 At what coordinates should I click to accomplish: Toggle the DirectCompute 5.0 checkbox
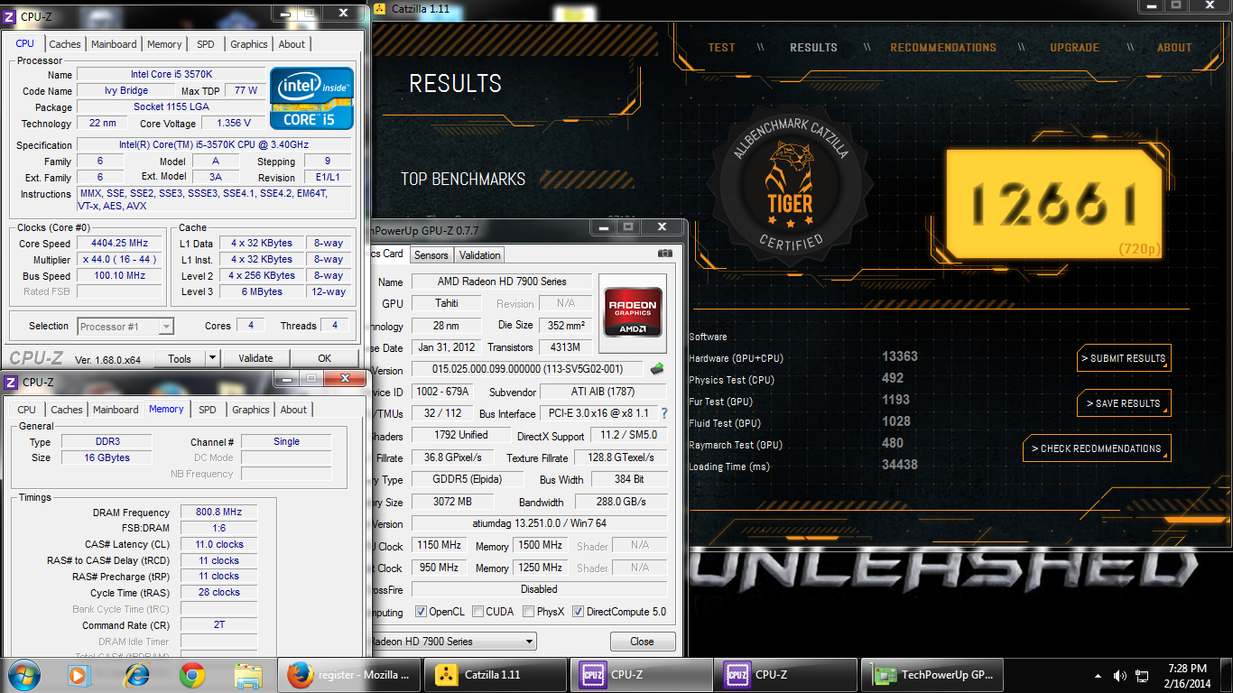click(x=579, y=612)
